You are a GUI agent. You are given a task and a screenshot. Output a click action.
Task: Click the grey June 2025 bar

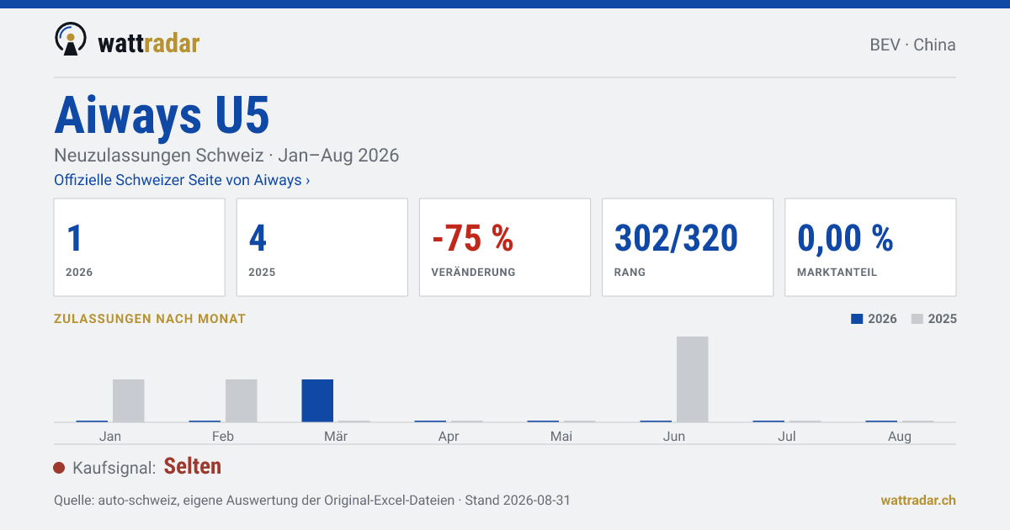[x=693, y=379]
